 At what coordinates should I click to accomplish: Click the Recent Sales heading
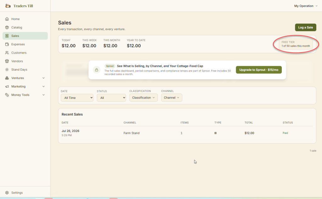72,114
